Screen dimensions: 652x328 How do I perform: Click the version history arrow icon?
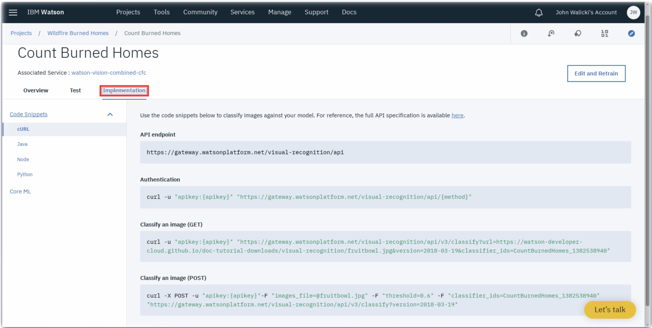pos(551,33)
